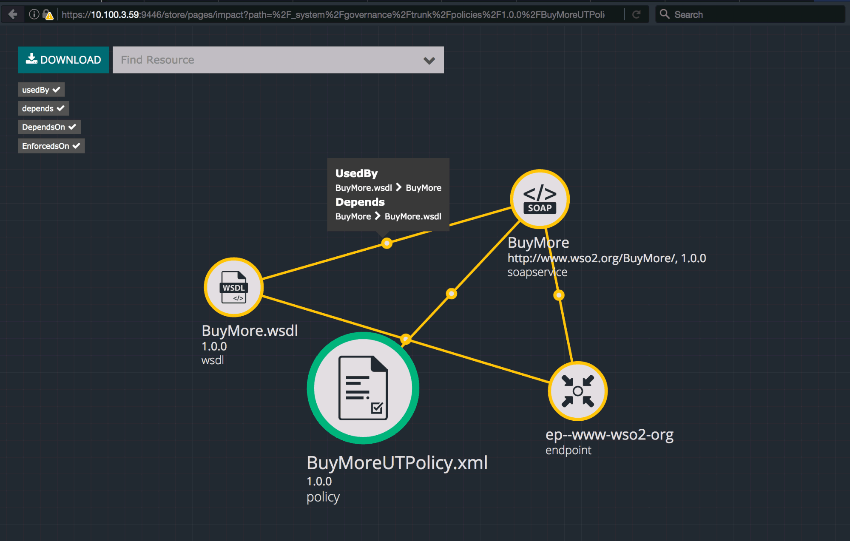
Task: Click the UsedBy heading in tooltip
Action: tap(356, 173)
